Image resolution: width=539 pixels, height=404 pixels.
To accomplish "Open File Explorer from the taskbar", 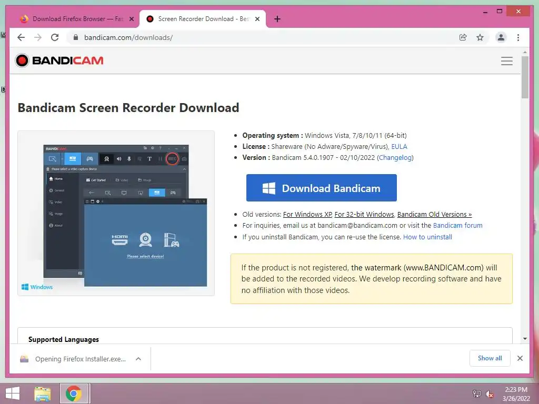I will pyautogui.click(x=43, y=393).
